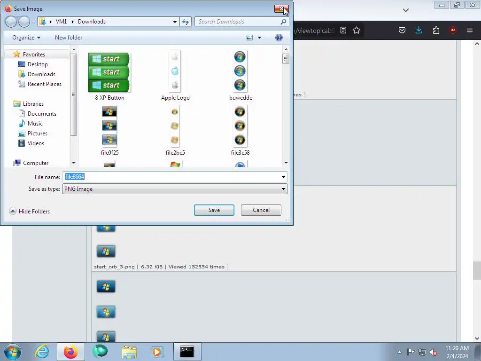The width and height of the screenshot is (481, 361).
Task: Open Videos library in navigation pane
Action: tap(36, 143)
